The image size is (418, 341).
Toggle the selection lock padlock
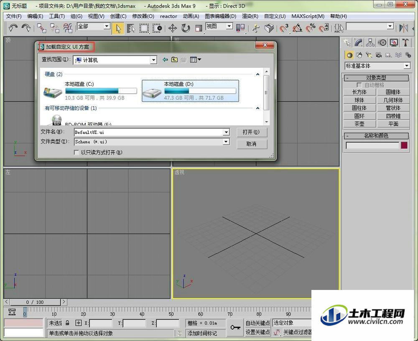pyautogui.click(x=67, y=323)
